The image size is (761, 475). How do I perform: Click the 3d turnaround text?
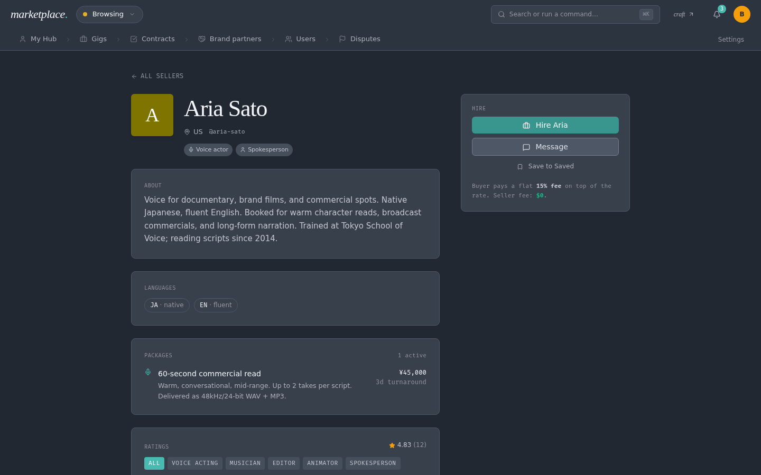401,382
